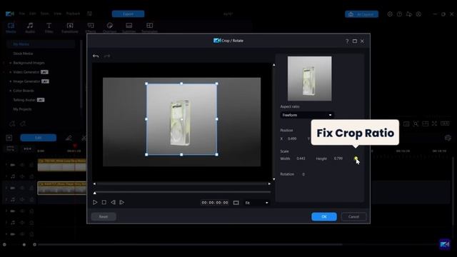Click the red playhead marker on timeline

[x=74, y=146]
